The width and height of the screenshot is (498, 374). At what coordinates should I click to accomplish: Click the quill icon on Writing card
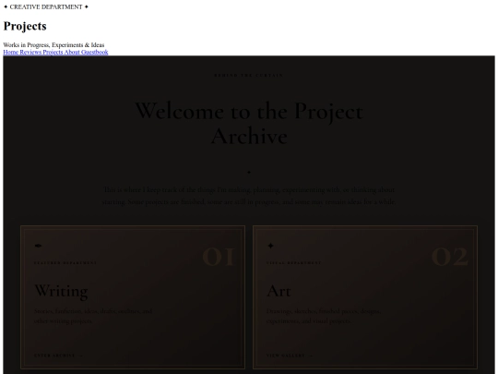click(x=38, y=246)
